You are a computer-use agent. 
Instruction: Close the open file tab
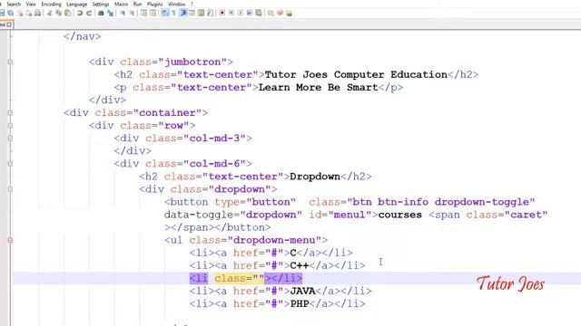[x=9, y=24]
